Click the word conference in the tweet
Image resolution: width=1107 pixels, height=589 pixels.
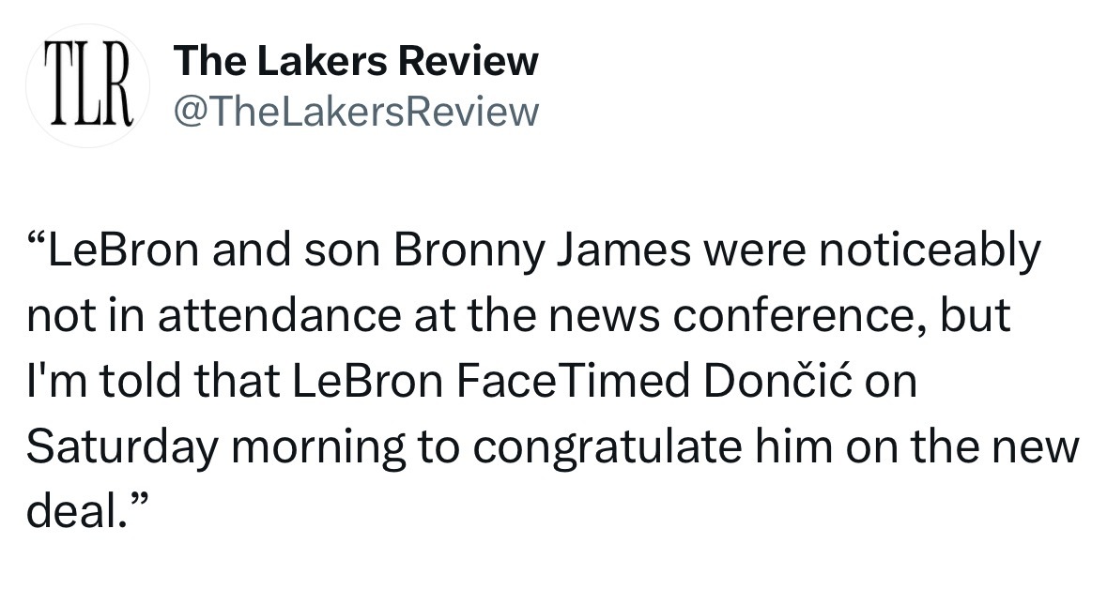click(x=800, y=316)
